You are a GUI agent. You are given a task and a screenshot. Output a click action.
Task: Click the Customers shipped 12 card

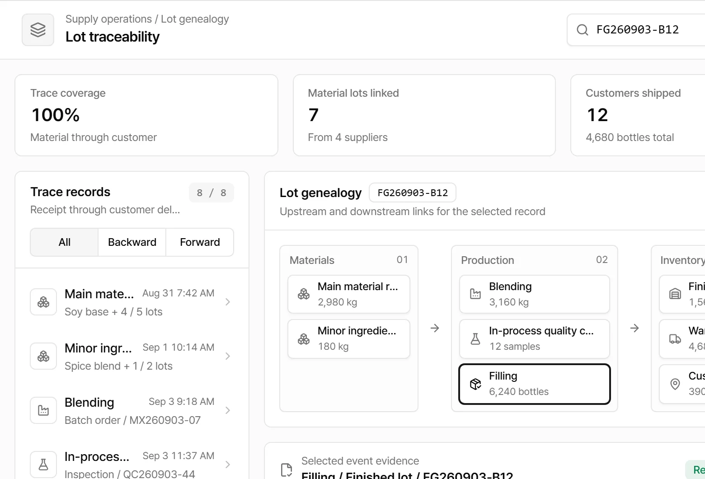tap(638, 115)
